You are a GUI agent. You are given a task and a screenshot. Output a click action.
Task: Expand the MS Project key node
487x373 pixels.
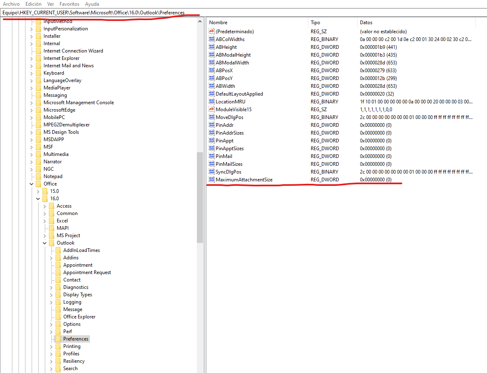pyautogui.click(x=45, y=236)
